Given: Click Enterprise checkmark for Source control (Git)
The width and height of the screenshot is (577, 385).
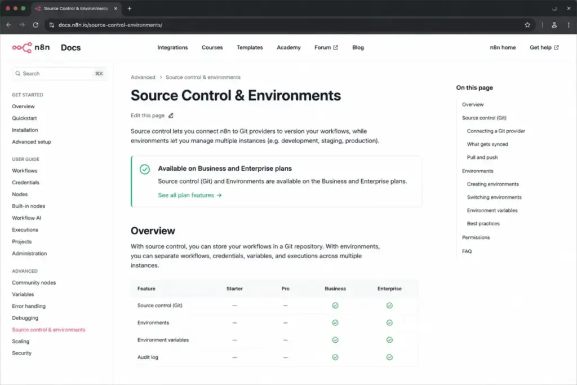Looking at the screenshot, I should click(389, 306).
